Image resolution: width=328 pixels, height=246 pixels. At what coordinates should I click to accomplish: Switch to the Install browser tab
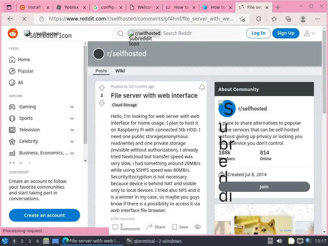coord(34,7)
